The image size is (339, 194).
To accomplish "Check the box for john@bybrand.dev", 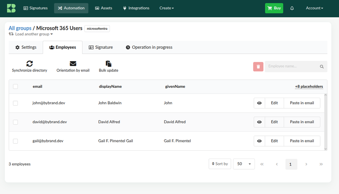I will [x=15, y=103].
